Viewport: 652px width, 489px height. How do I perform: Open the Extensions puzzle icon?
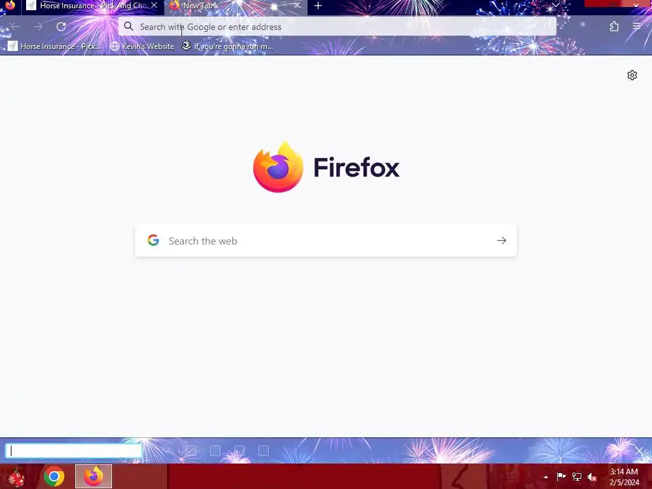[614, 27]
